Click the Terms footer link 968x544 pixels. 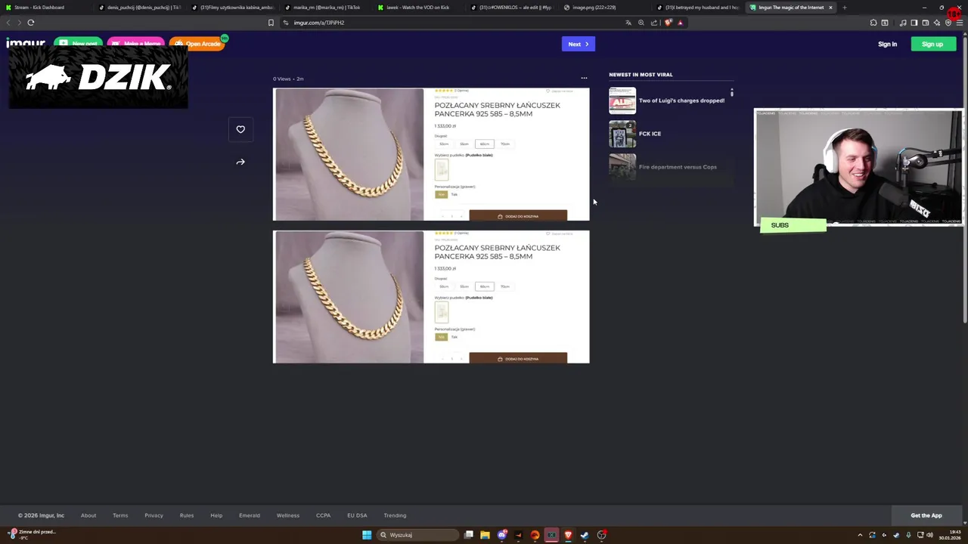120,515
